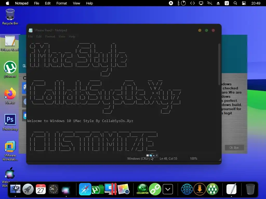The height and width of the screenshot is (199, 266).
Task: Click the Ln 48, Col 55 status entry
Action: (x=168, y=159)
